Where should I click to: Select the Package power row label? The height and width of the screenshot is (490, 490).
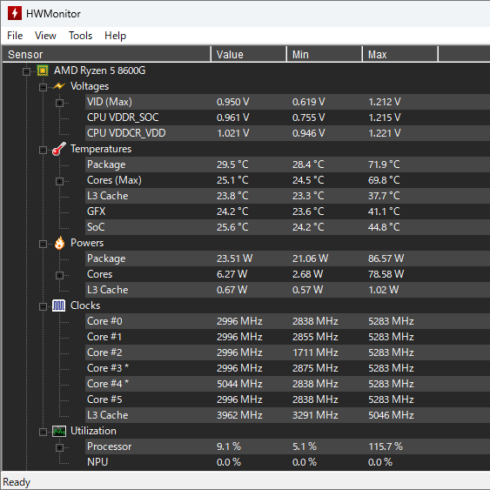(x=106, y=258)
